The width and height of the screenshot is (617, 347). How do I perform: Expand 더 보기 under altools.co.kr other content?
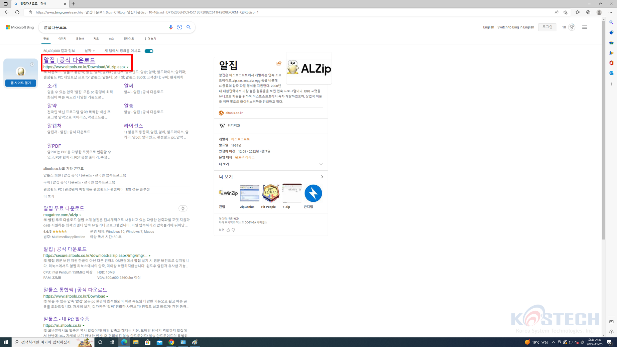tap(49, 196)
